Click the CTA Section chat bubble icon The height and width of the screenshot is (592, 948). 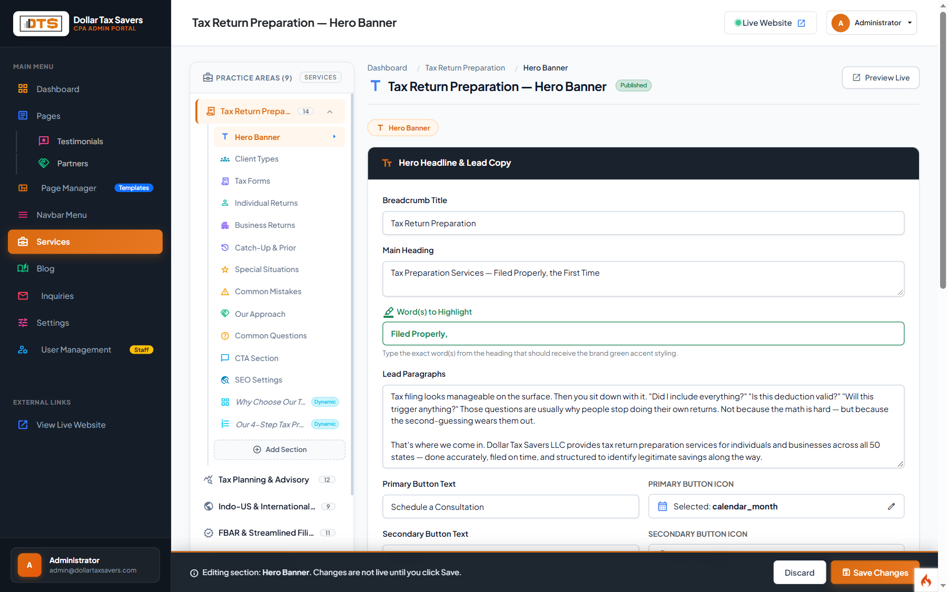pos(225,358)
